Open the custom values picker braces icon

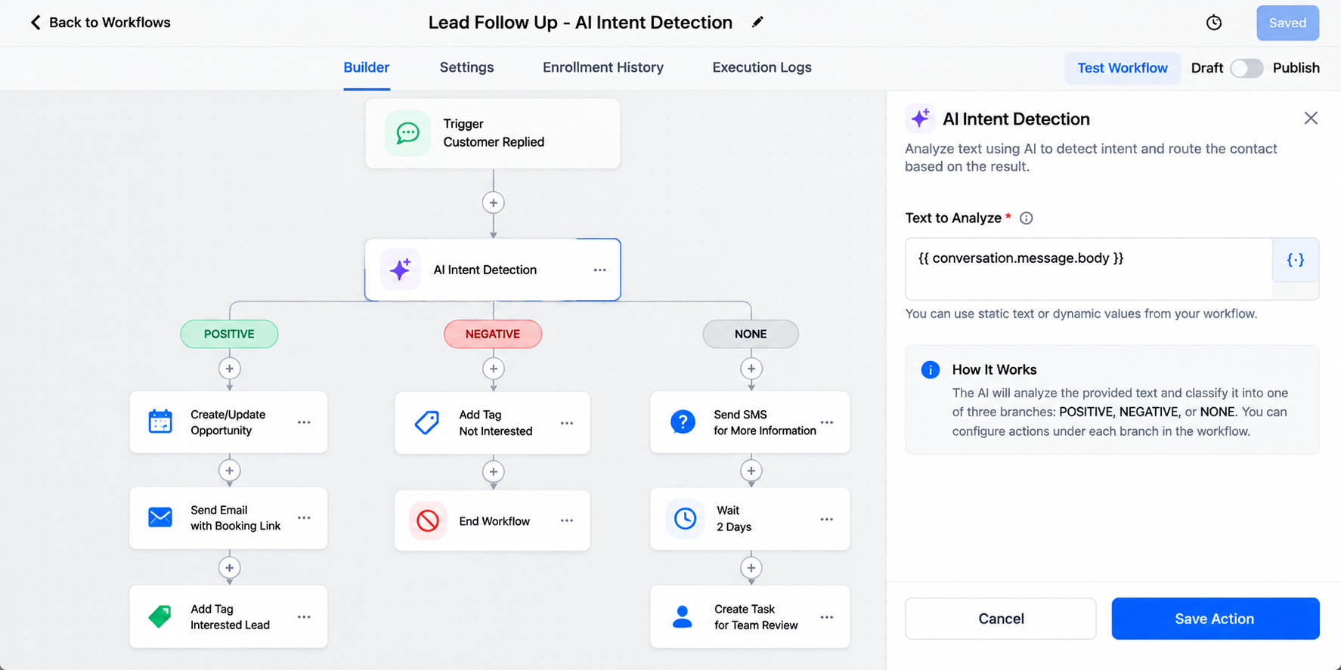(x=1296, y=260)
